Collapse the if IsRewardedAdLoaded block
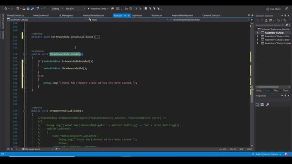 (24, 61)
